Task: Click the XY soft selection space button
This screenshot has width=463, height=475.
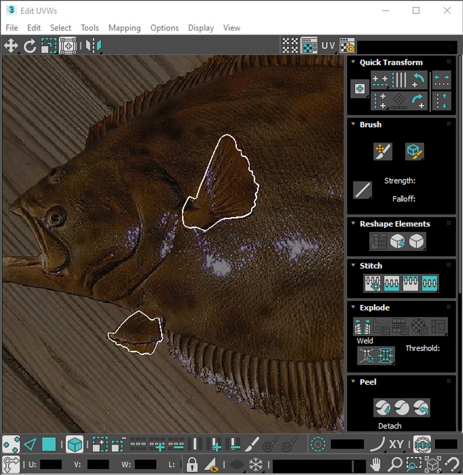Action: (396, 444)
